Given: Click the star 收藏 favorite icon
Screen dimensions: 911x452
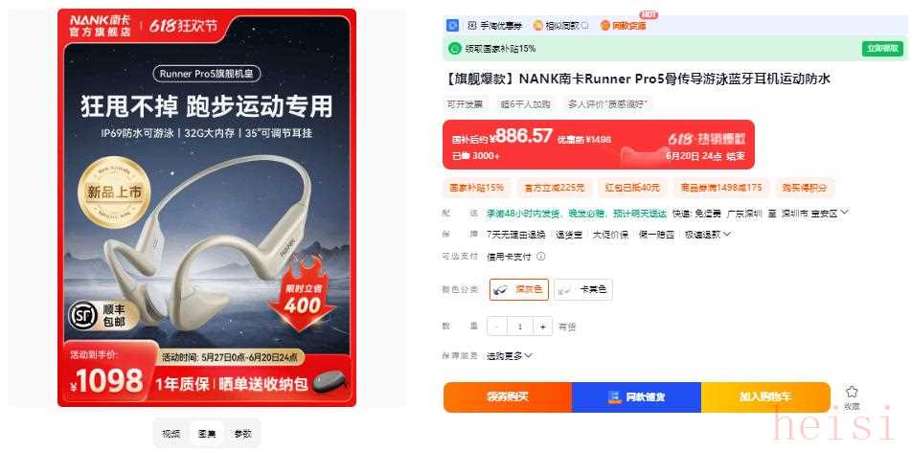Looking at the screenshot, I should coord(852,393).
